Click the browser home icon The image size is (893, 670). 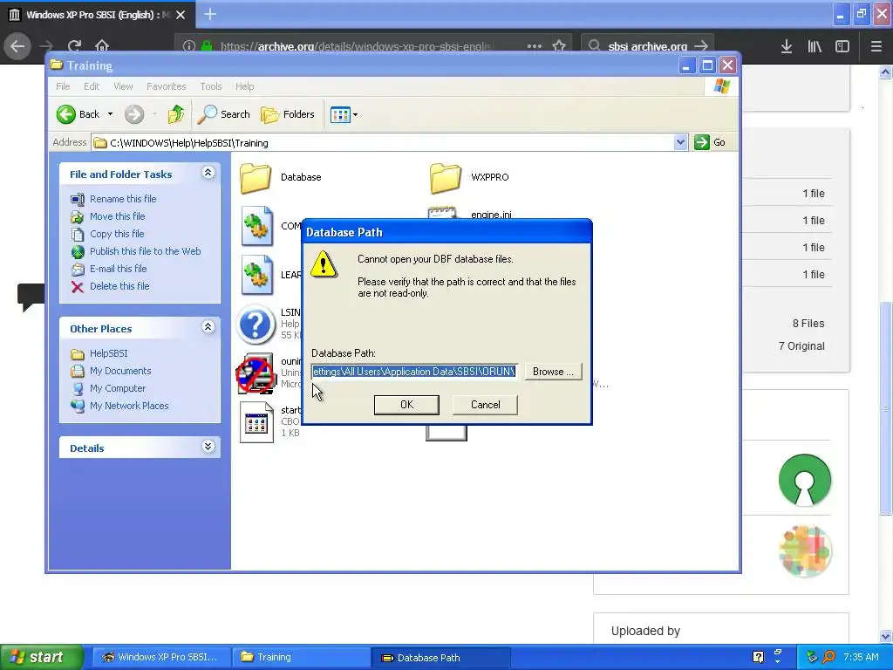tap(102, 46)
